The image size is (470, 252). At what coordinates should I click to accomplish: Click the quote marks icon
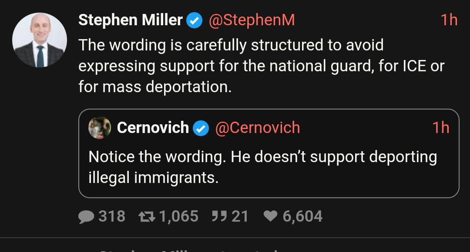(x=219, y=216)
